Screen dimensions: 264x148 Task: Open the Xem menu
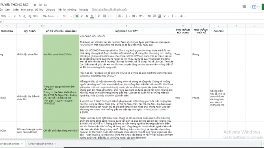click(7, 9)
